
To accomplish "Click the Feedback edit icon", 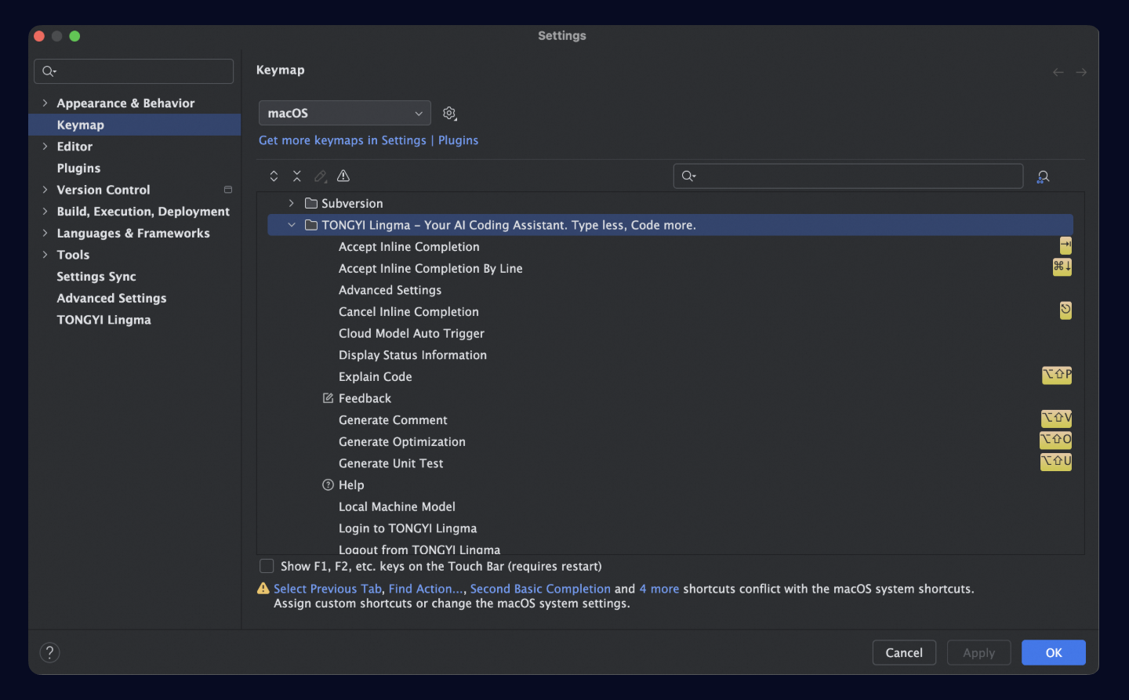I will [x=328, y=398].
